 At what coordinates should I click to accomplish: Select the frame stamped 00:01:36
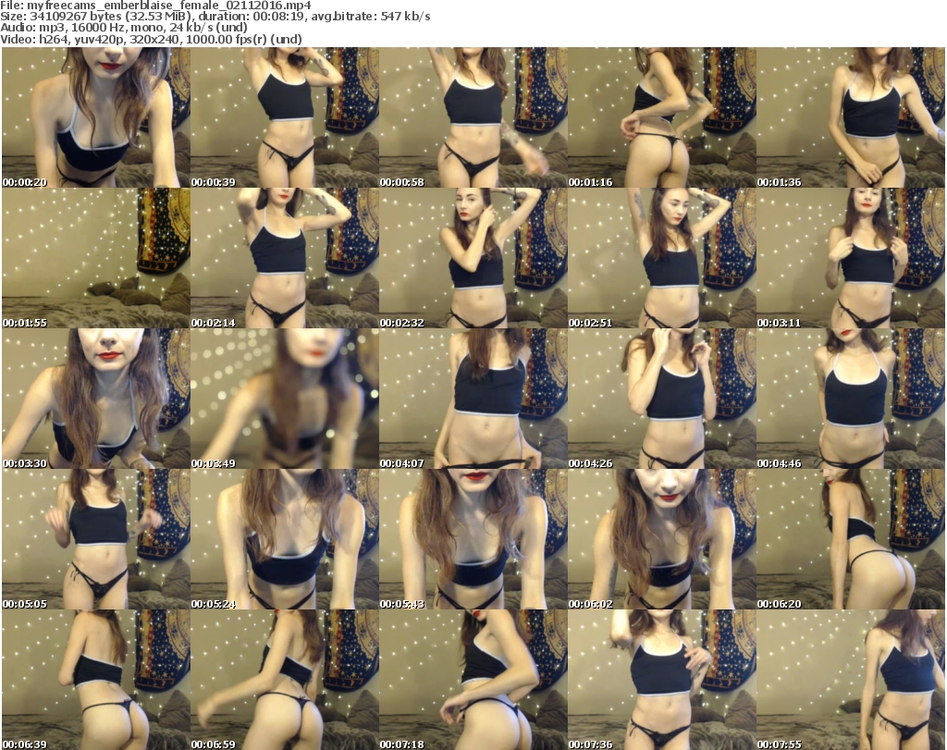(x=851, y=117)
